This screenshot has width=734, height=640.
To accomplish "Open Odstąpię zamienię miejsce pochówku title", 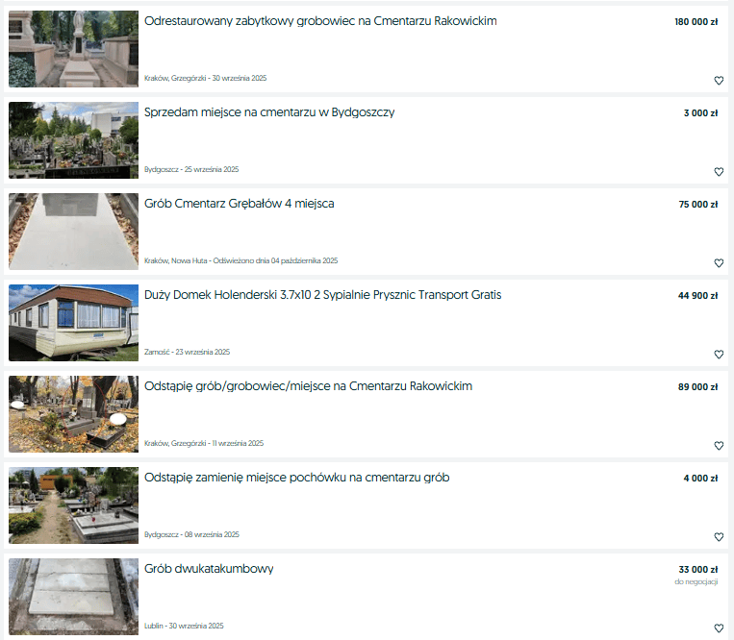I will pos(297,478).
